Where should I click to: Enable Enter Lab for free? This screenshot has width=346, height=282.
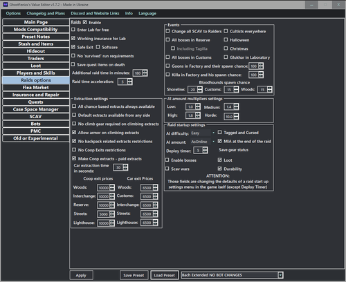click(x=73, y=30)
